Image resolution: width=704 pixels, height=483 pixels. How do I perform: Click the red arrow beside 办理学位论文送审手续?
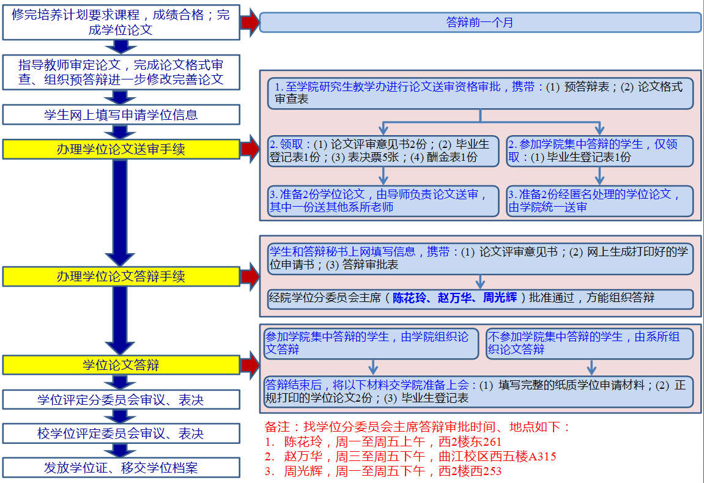click(x=250, y=149)
